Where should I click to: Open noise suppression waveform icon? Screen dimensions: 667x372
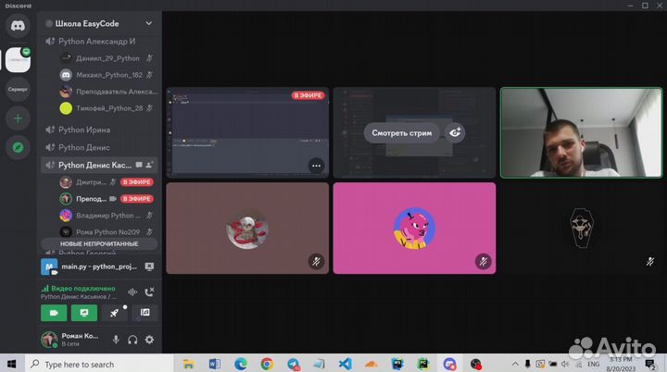click(x=132, y=292)
